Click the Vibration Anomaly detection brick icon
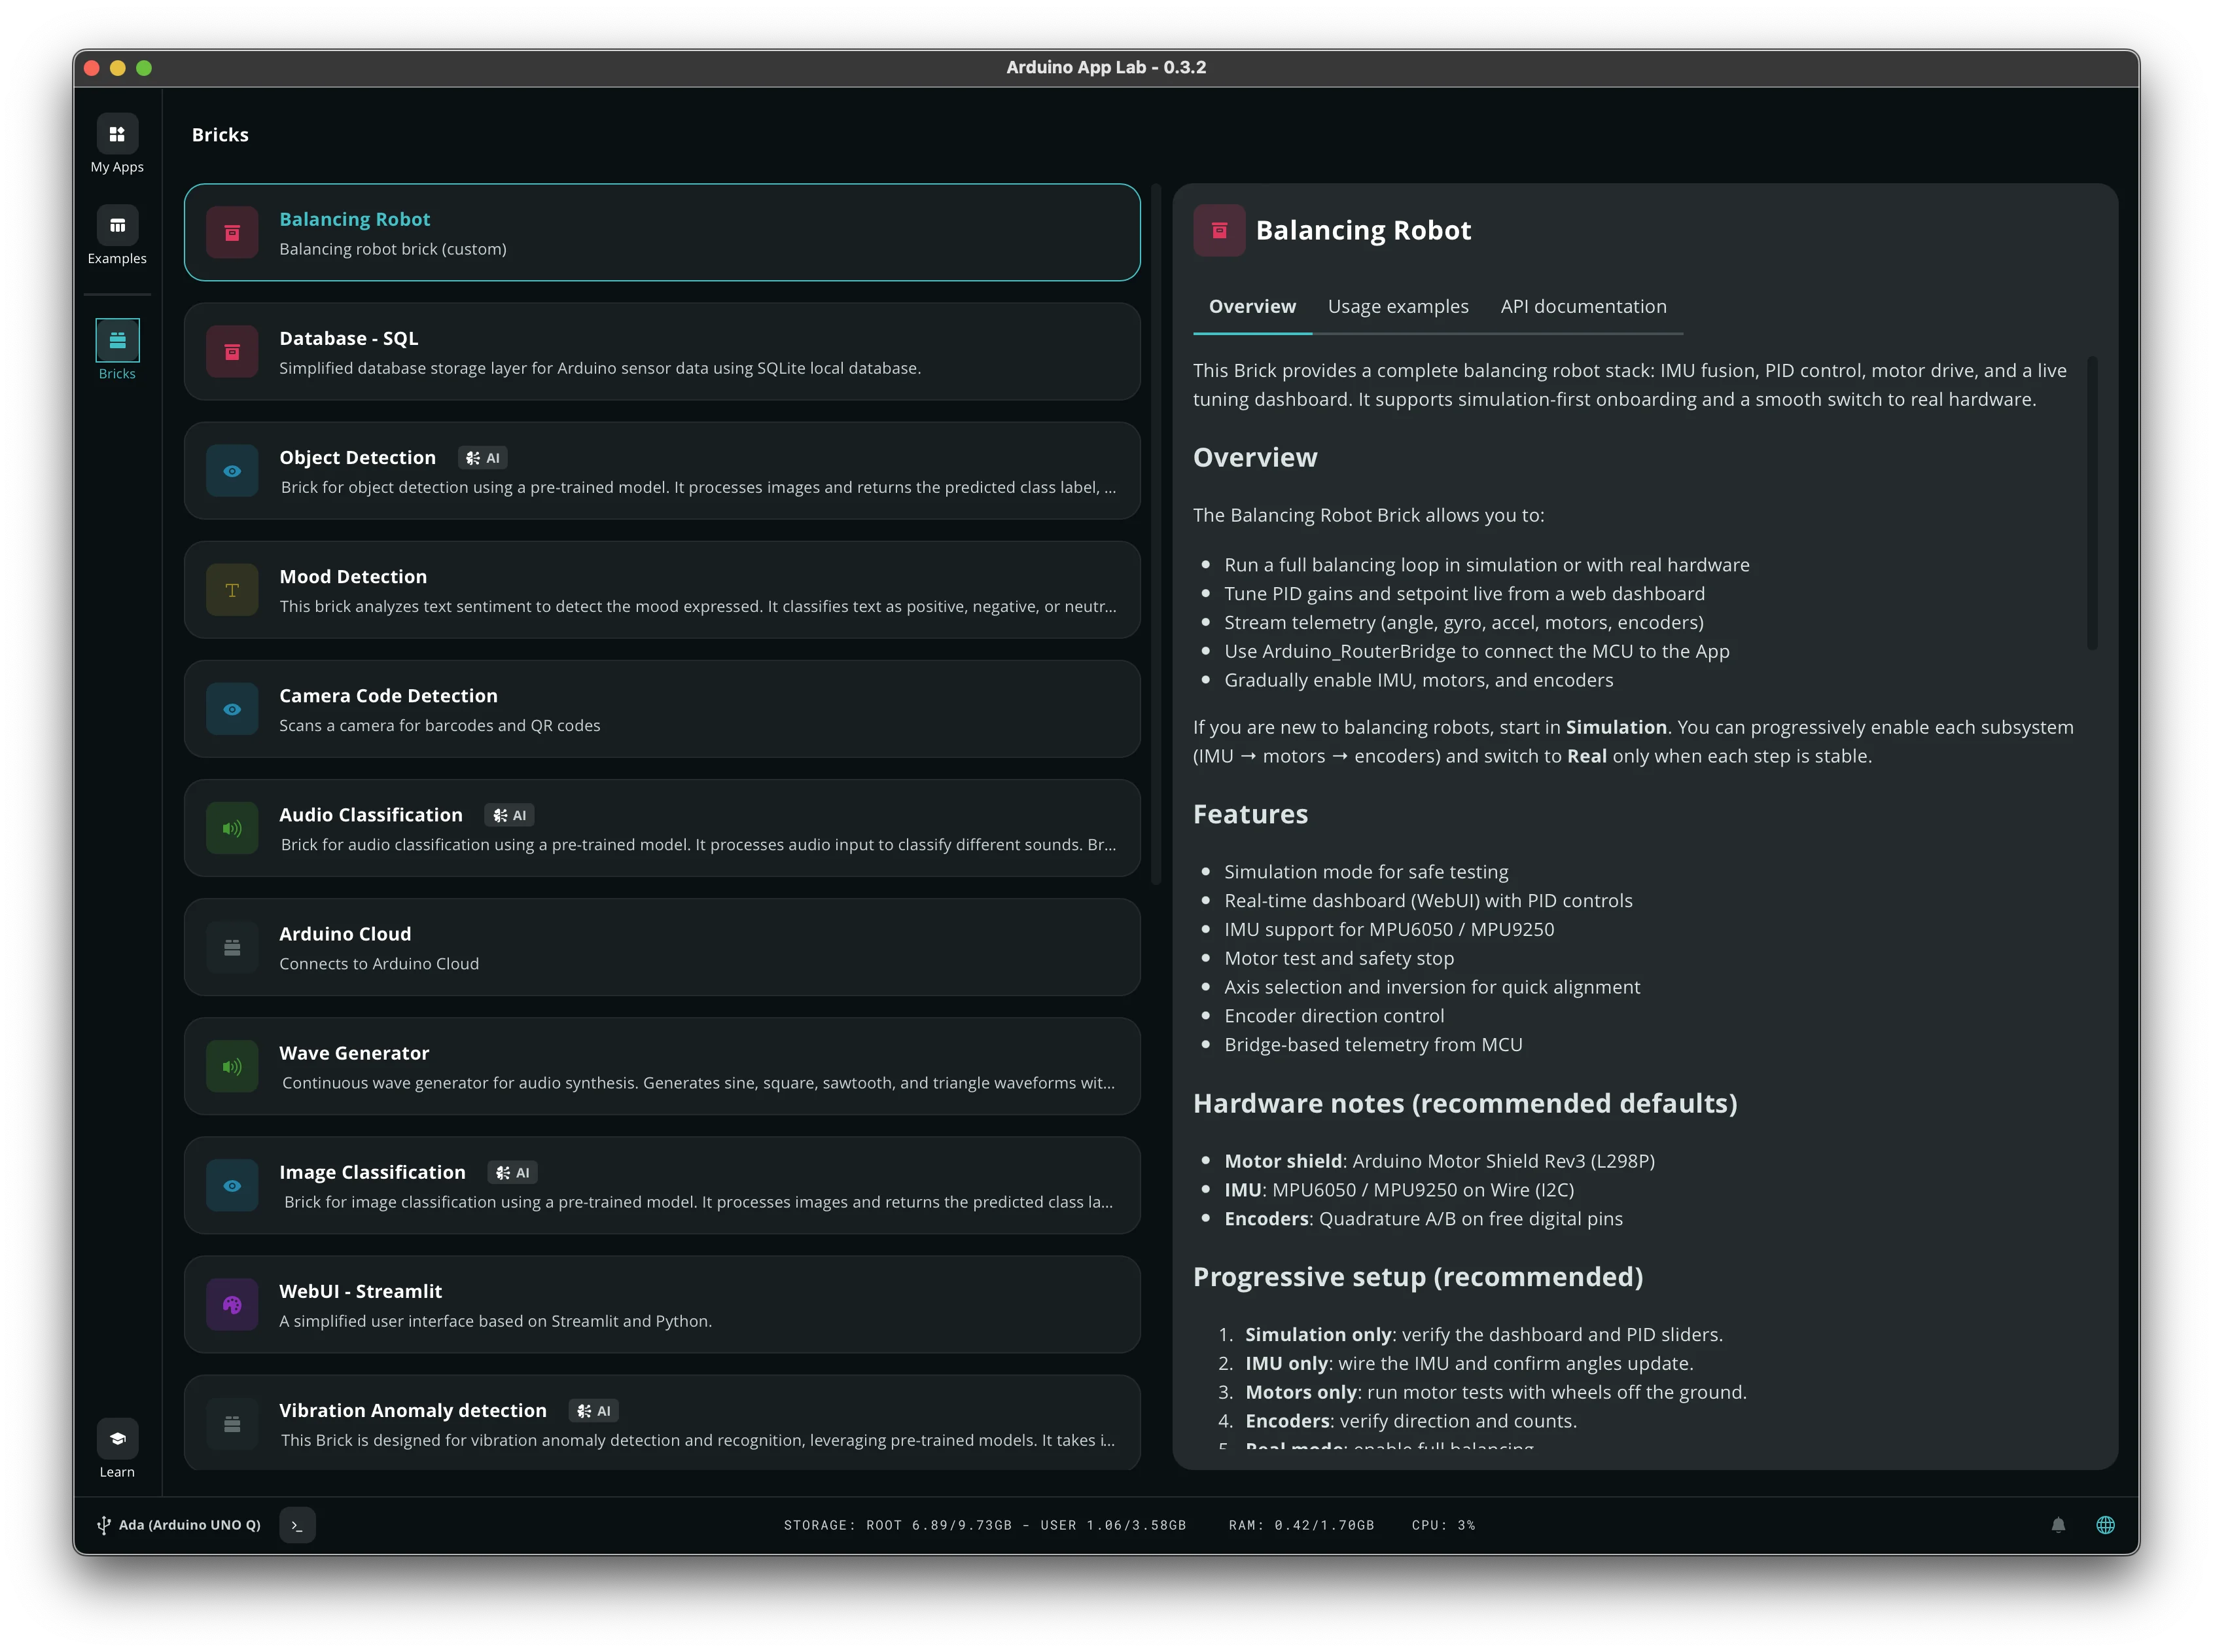The image size is (2213, 1652). tap(232, 1424)
